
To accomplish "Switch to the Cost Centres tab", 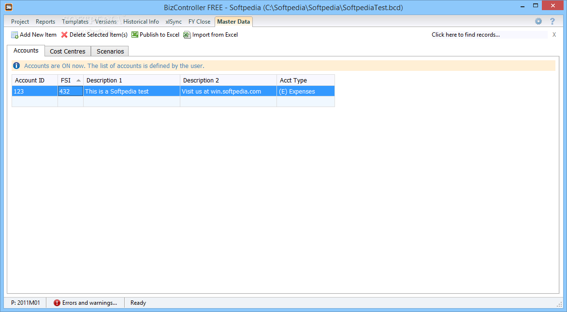I will pos(68,51).
